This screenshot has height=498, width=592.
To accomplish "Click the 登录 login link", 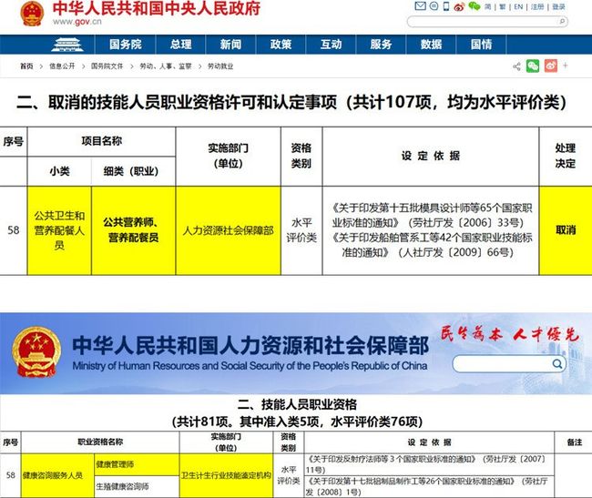I will click(x=559, y=6).
